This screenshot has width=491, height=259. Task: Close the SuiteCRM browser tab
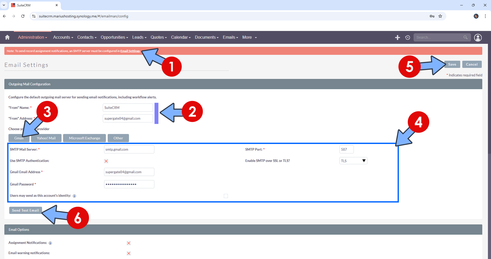pyautogui.click(x=57, y=5)
